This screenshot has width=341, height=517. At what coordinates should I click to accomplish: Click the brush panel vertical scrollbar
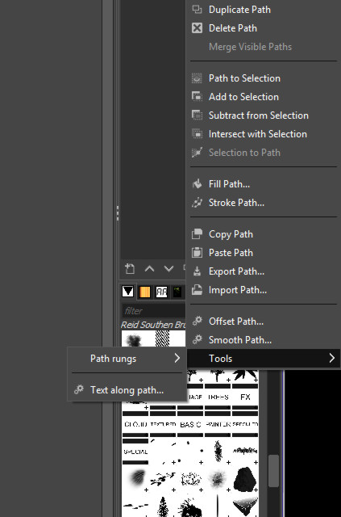click(x=273, y=471)
